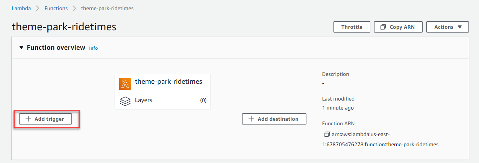This screenshot has width=479, height=163.
Task: Click the Layers stack icon
Action: 125,101
